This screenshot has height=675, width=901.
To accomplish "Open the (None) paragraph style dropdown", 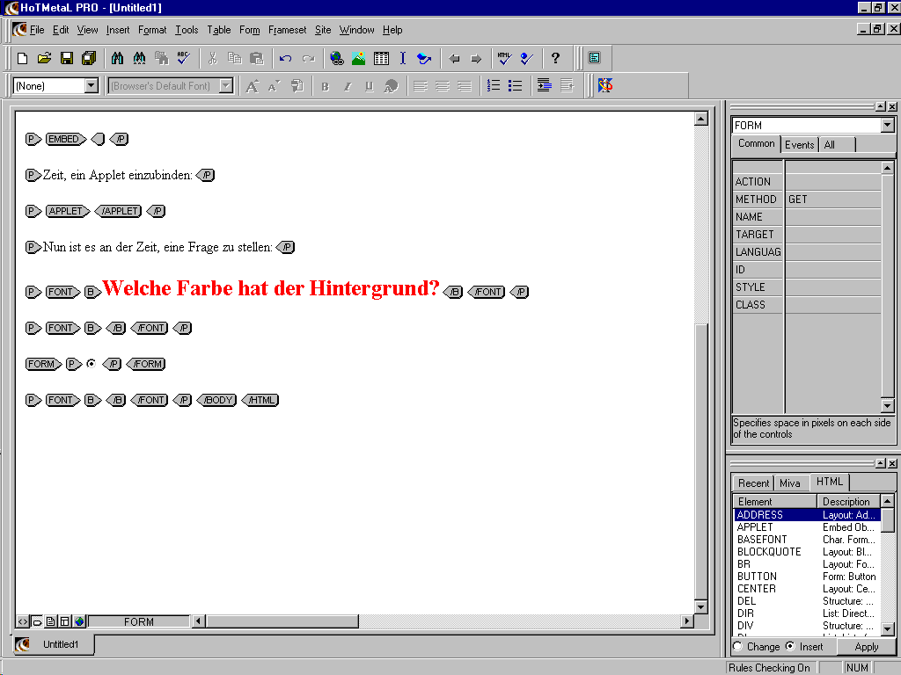I will [x=91, y=85].
